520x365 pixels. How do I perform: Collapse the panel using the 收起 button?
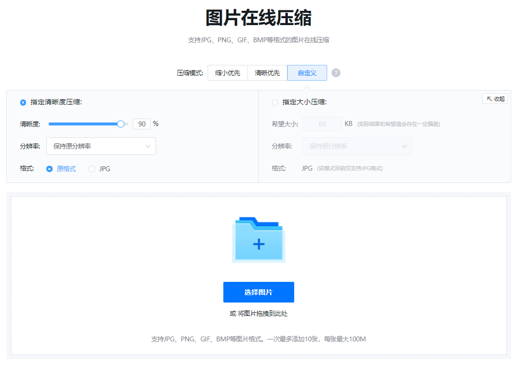click(x=495, y=98)
